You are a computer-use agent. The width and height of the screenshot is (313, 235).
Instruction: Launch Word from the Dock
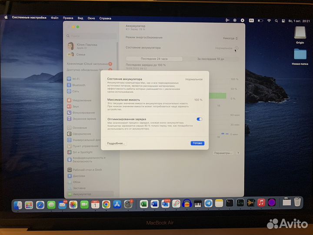tap(155, 204)
